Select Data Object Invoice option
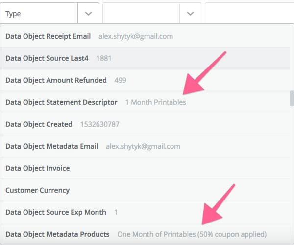Image resolution: width=294 pixels, height=245 pixels. [x=38, y=168]
